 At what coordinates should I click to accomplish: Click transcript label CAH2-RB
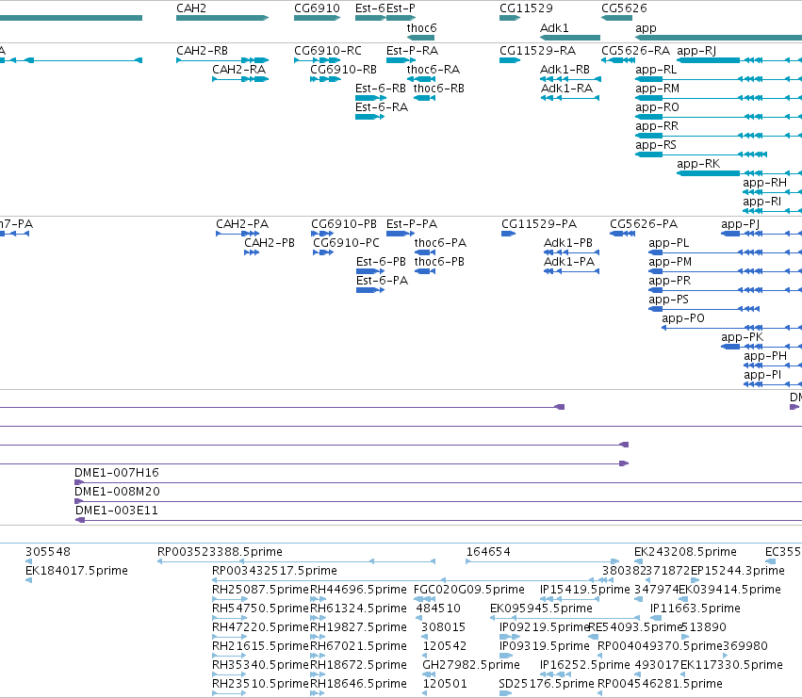[x=202, y=51]
